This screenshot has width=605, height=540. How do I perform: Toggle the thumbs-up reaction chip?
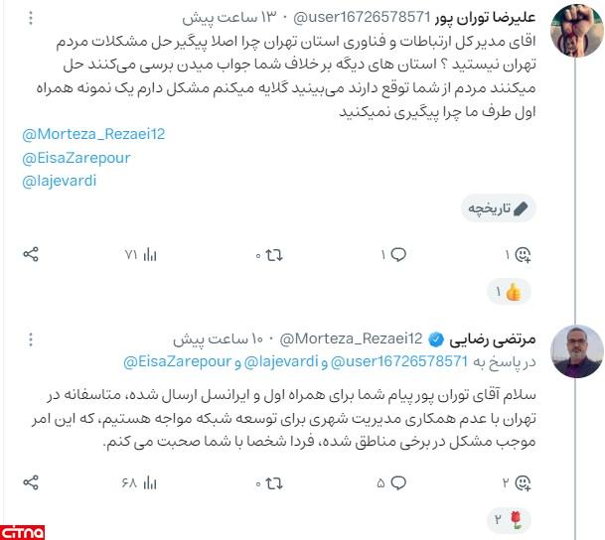509,292
